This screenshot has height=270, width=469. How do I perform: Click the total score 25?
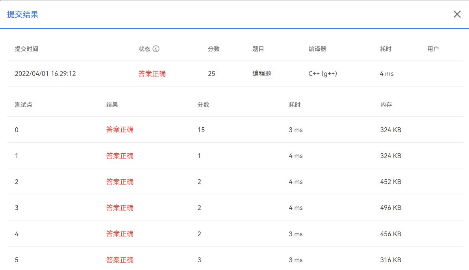pos(211,74)
